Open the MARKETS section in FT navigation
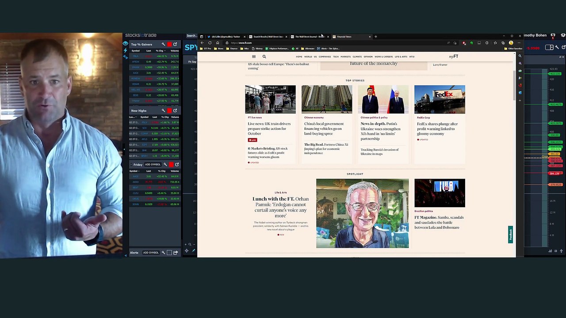 [x=346, y=57]
